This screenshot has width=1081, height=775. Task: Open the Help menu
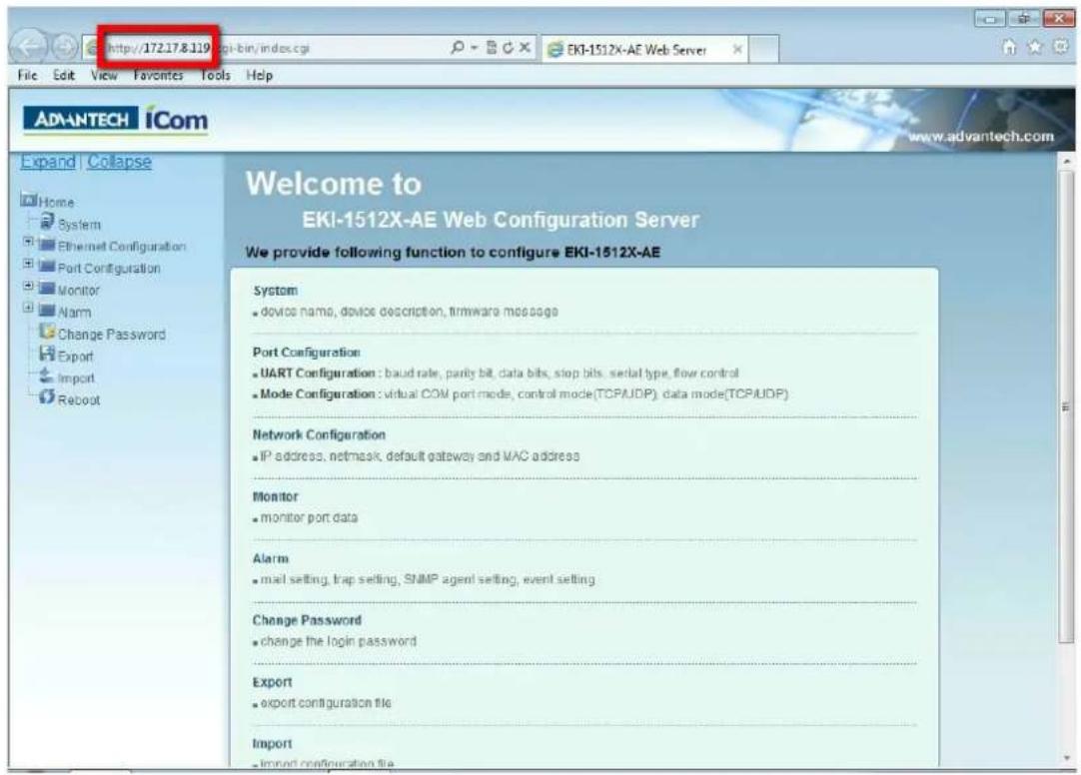point(259,75)
